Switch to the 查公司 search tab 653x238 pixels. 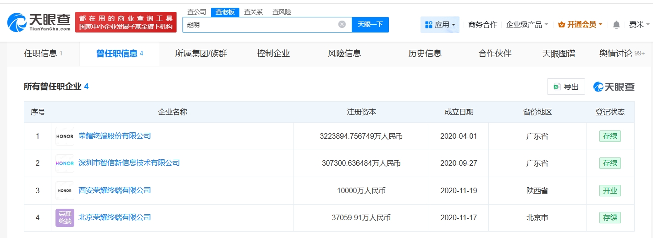click(x=197, y=12)
